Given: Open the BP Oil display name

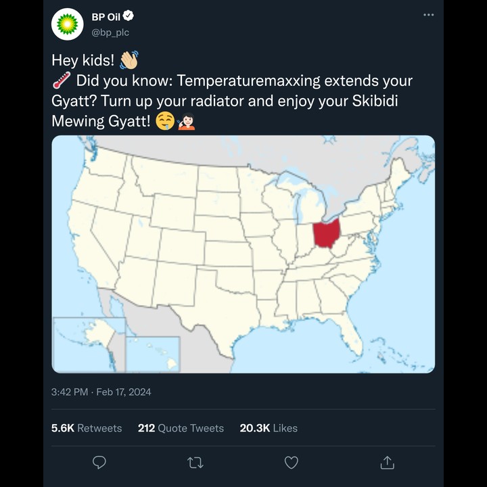Looking at the screenshot, I should pos(106,17).
